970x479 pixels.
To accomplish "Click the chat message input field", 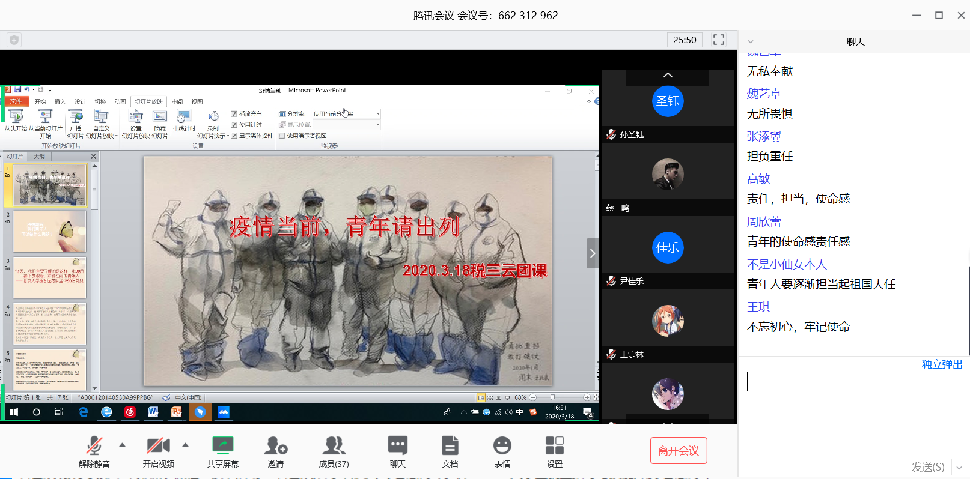I will pos(853,408).
